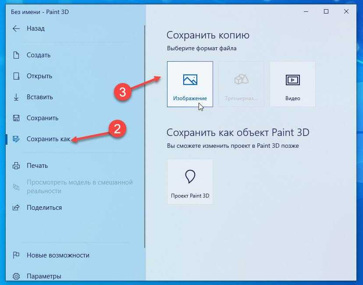
Task: Click the Новые возможности flag icon
Action: (16, 255)
